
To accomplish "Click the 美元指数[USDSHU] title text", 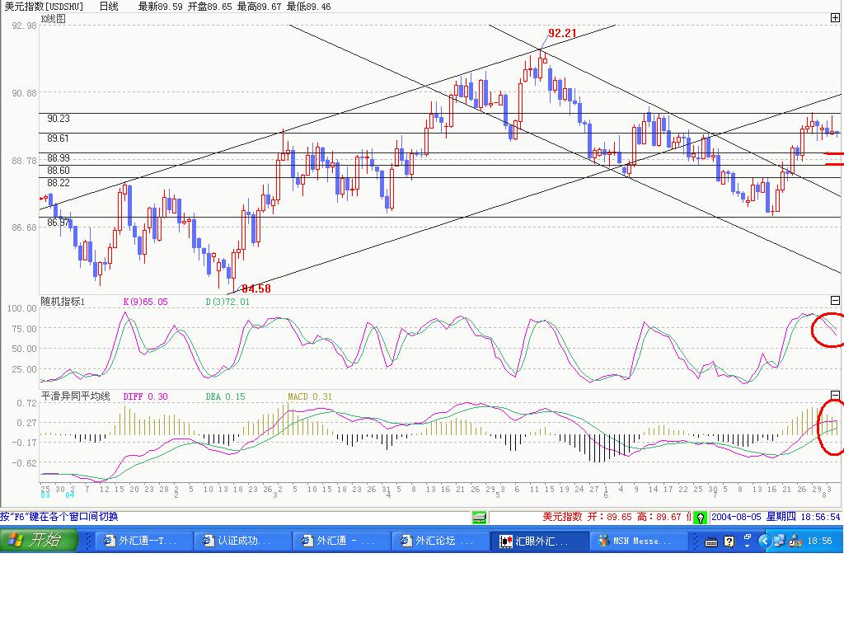I will pos(45,7).
